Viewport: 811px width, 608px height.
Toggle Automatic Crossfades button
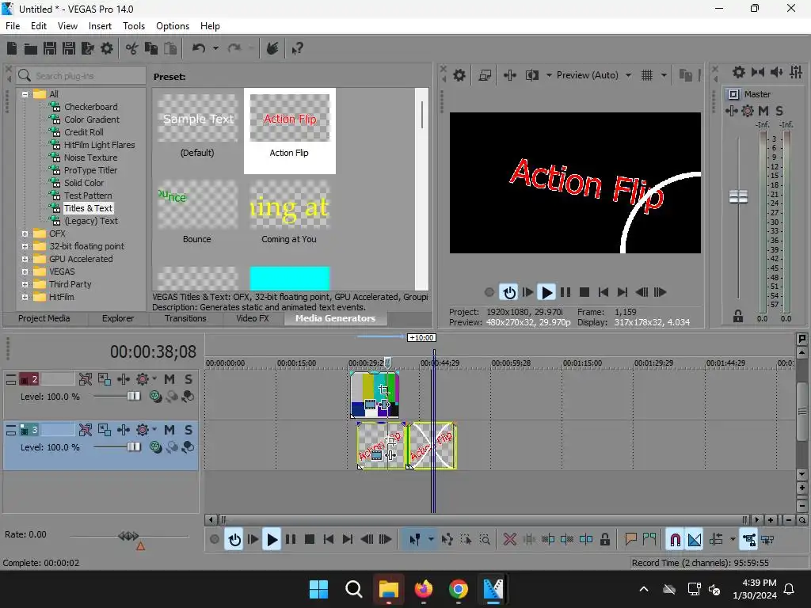(695, 539)
